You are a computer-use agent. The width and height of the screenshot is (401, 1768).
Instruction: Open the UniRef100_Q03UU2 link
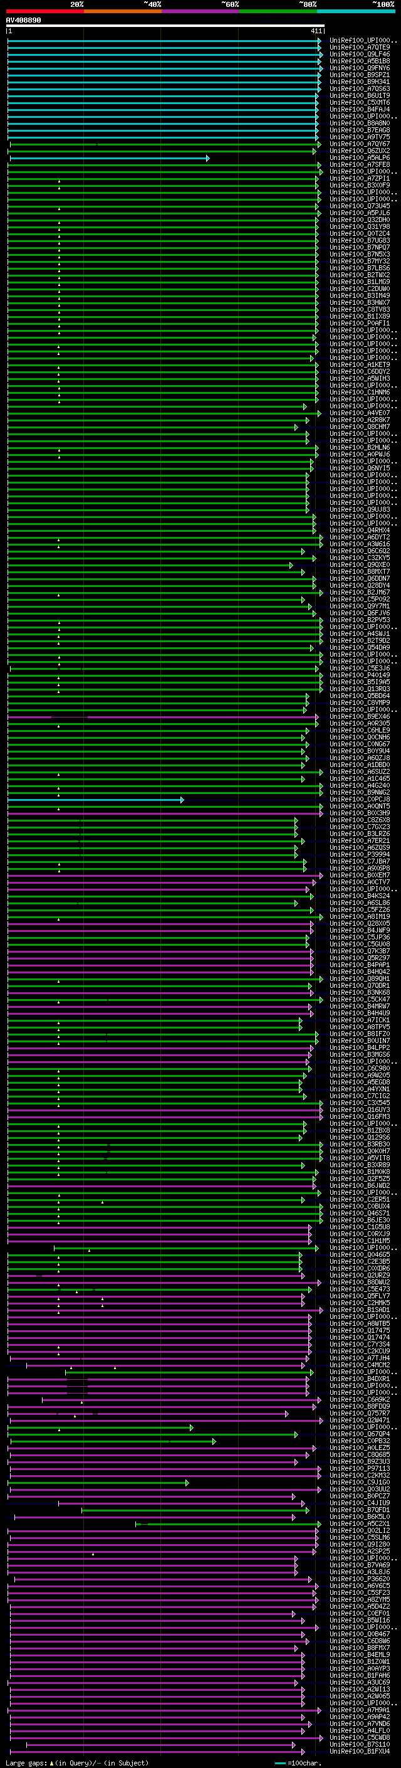click(360, 1489)
